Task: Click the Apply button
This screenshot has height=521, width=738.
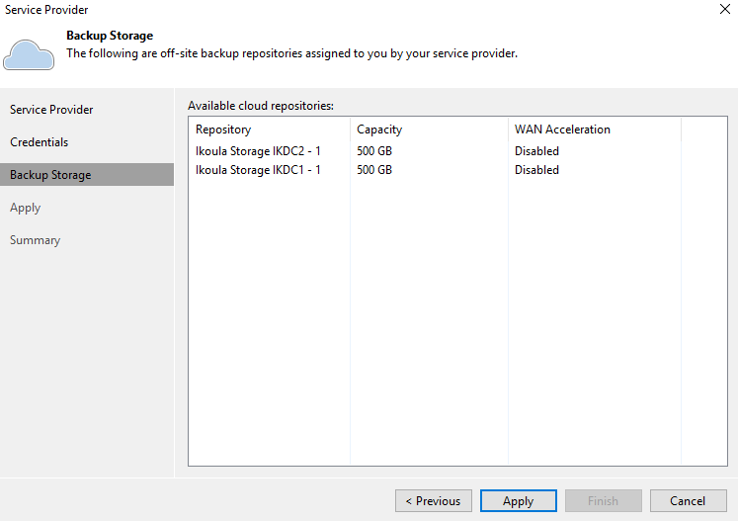Action: coord(519,501)
